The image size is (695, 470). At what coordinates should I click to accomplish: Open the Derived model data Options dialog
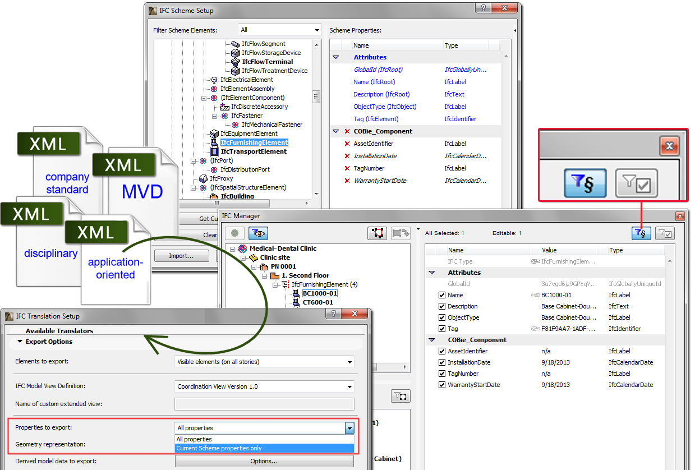tap(264, 460)
